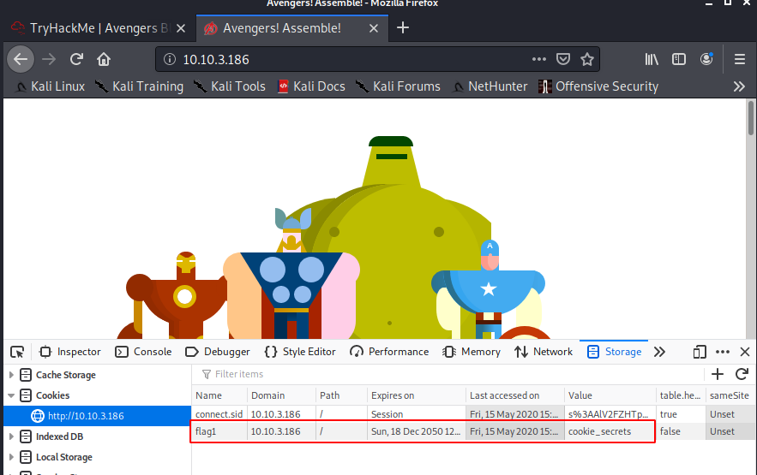Screen dimensions: 757x475
Task: Toggle responsive design mode icon
Action: pyautogui.click(x=700, y=352)
